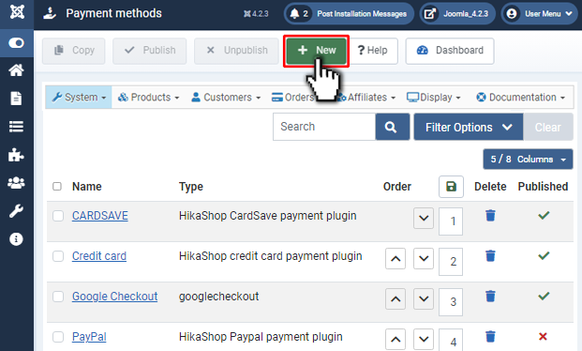This screenshot has height=351, width=582.
Task: Select the Credit card row checkbox
Action: pyautogui.click(x=58, y=256)
